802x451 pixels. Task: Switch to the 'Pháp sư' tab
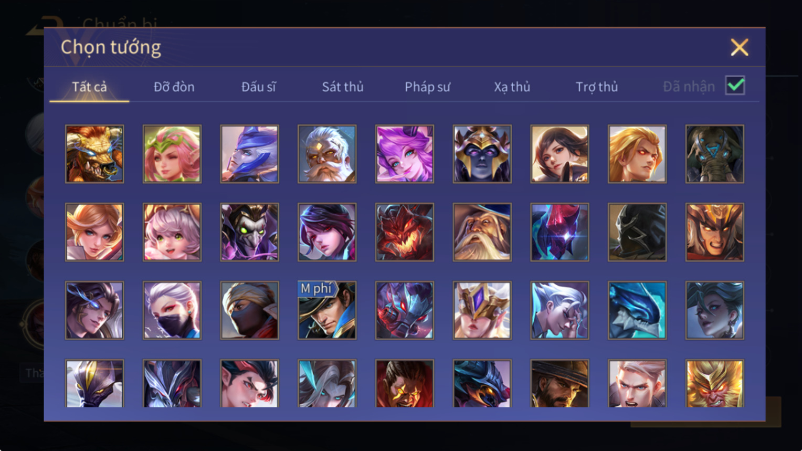click(427, 87)
